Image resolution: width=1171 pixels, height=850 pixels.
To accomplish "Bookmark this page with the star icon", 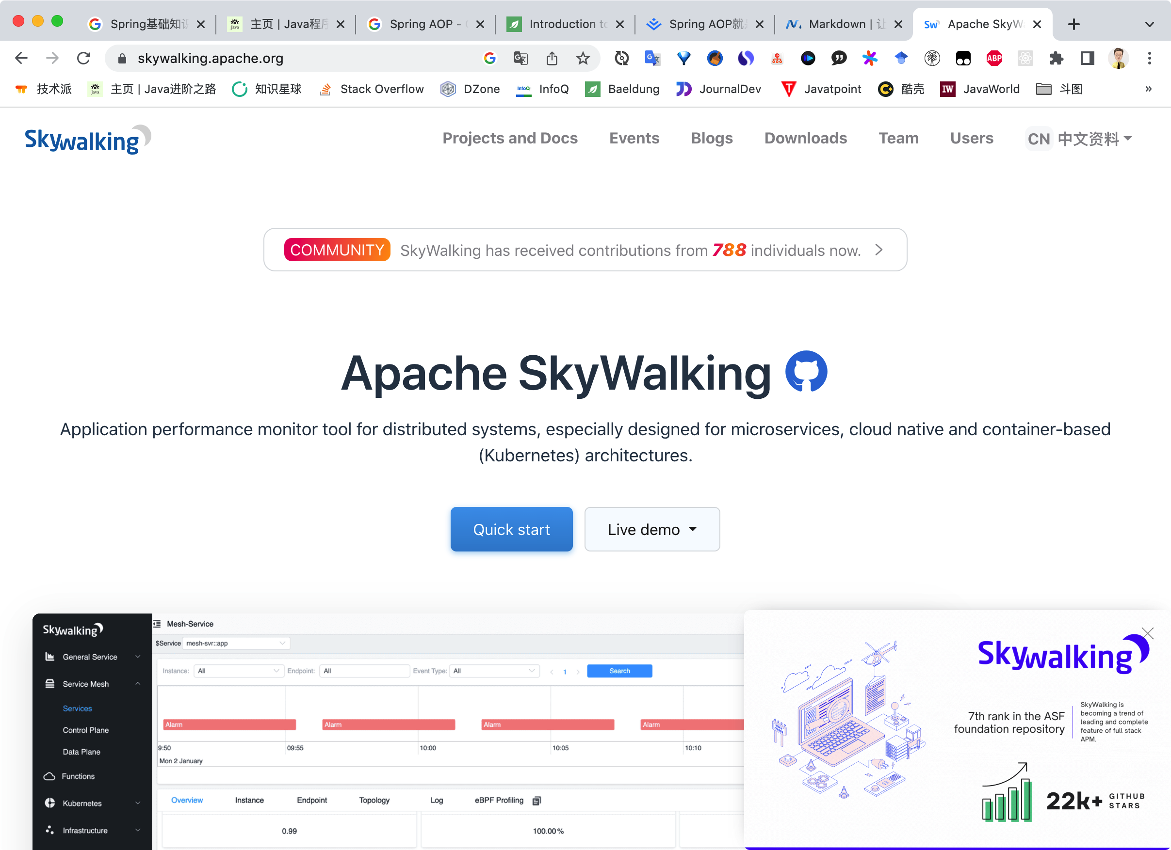I will 583,58.
